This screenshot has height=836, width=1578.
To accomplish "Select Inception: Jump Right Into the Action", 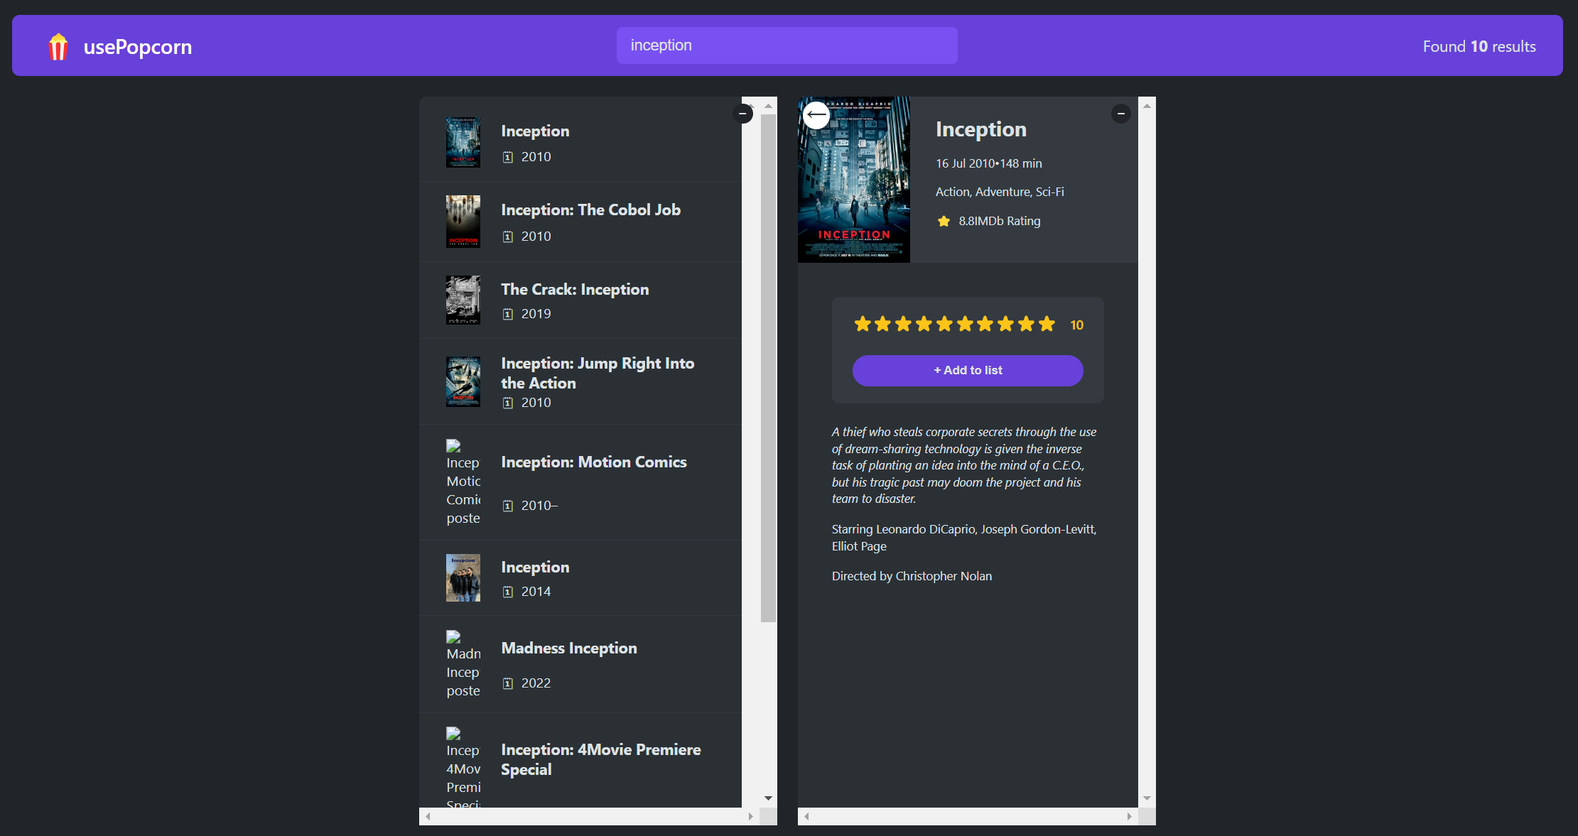I will [598, 373].
